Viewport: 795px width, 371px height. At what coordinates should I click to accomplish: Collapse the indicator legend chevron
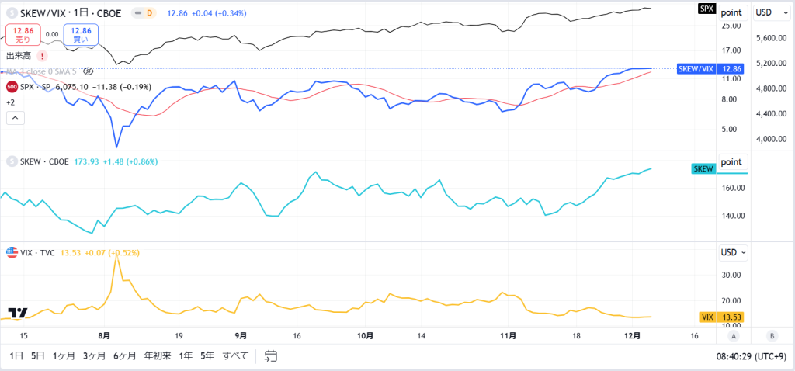pyautogui.click(x=15, y=119)
